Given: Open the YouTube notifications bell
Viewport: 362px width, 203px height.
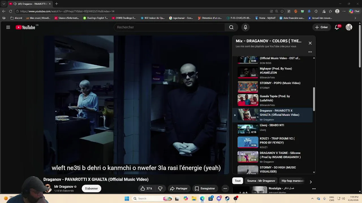Looking at the screenshot, I should (x=337, y=27).
